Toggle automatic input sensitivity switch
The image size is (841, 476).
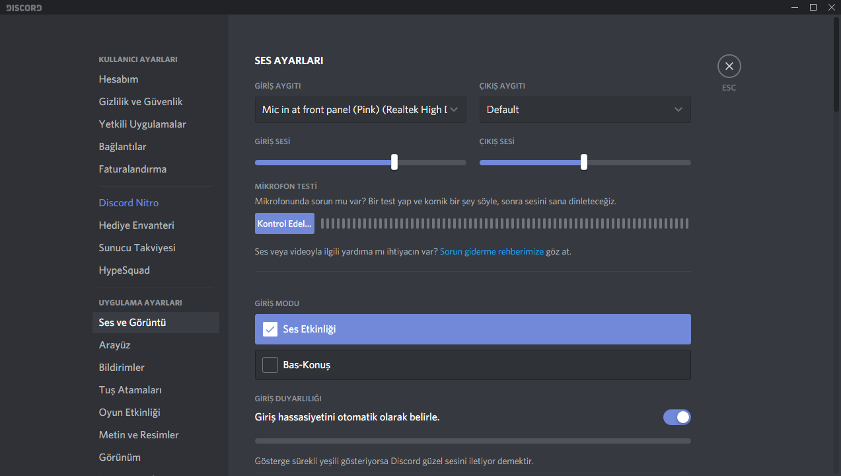[677, 417]
